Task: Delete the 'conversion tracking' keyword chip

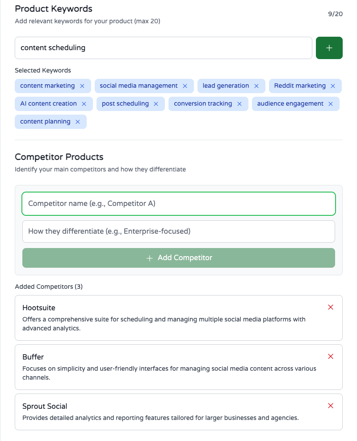Action: pos(239,104)
